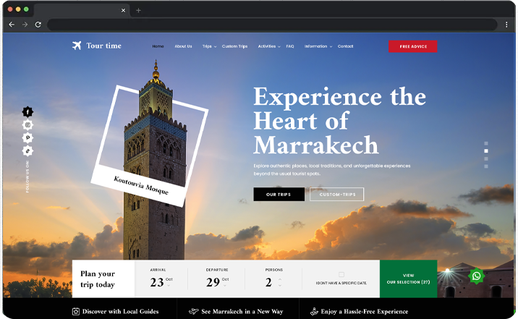The image size is (518, 319).
Task: Click 'Enjoy a Hassle-Free Experience' text
Action: click(365, 311)
